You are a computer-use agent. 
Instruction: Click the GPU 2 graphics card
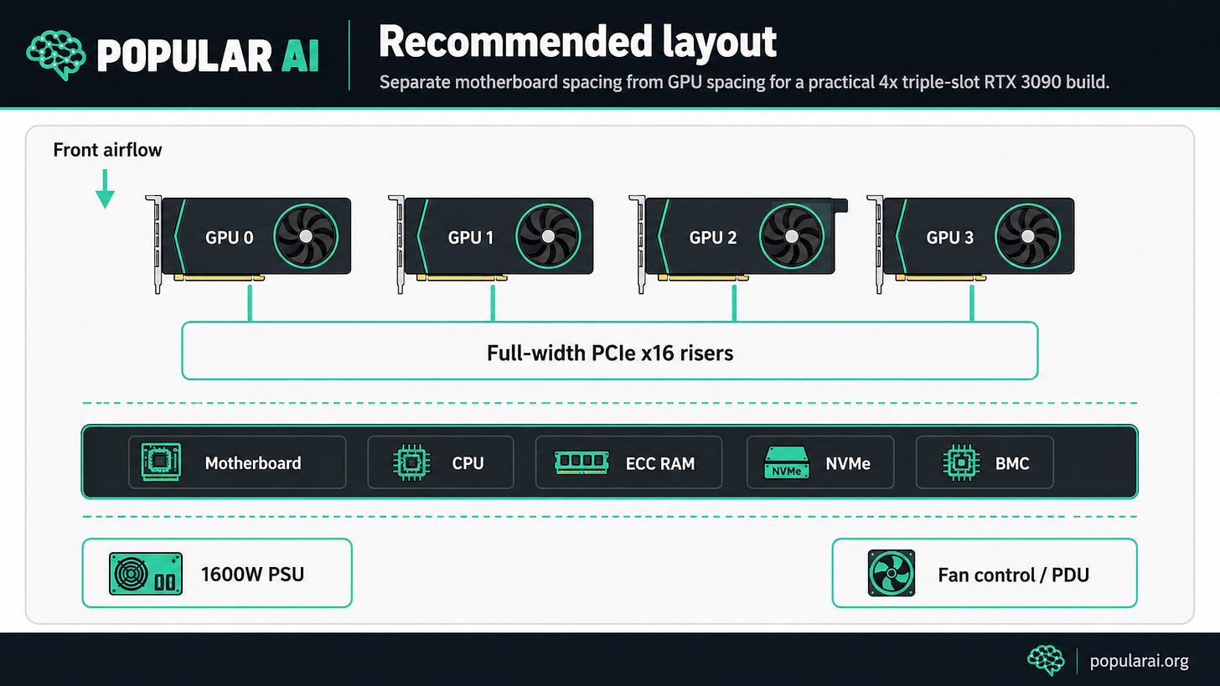[x=738, y=244]
